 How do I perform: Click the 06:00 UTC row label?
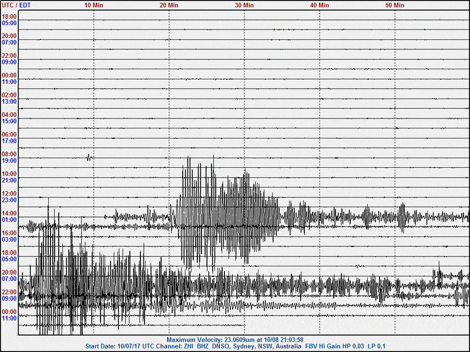(x=9, y=134)
